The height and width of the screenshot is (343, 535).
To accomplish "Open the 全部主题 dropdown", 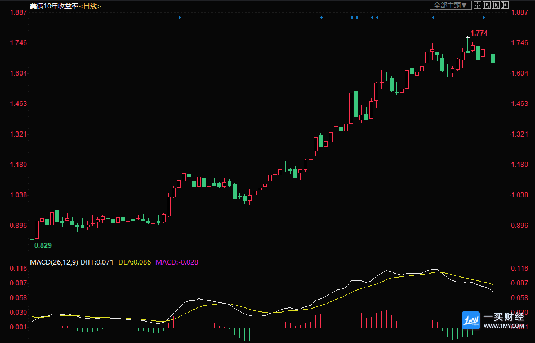I will [451, 5].
